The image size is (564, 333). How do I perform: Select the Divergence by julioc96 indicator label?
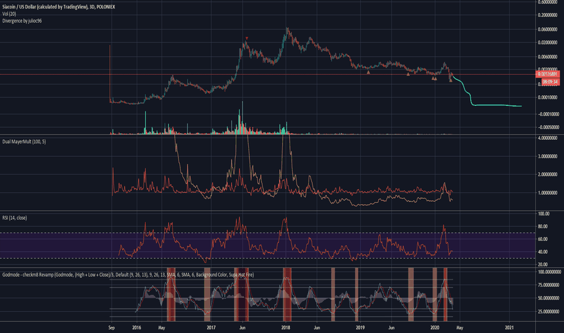coord(22,21)
